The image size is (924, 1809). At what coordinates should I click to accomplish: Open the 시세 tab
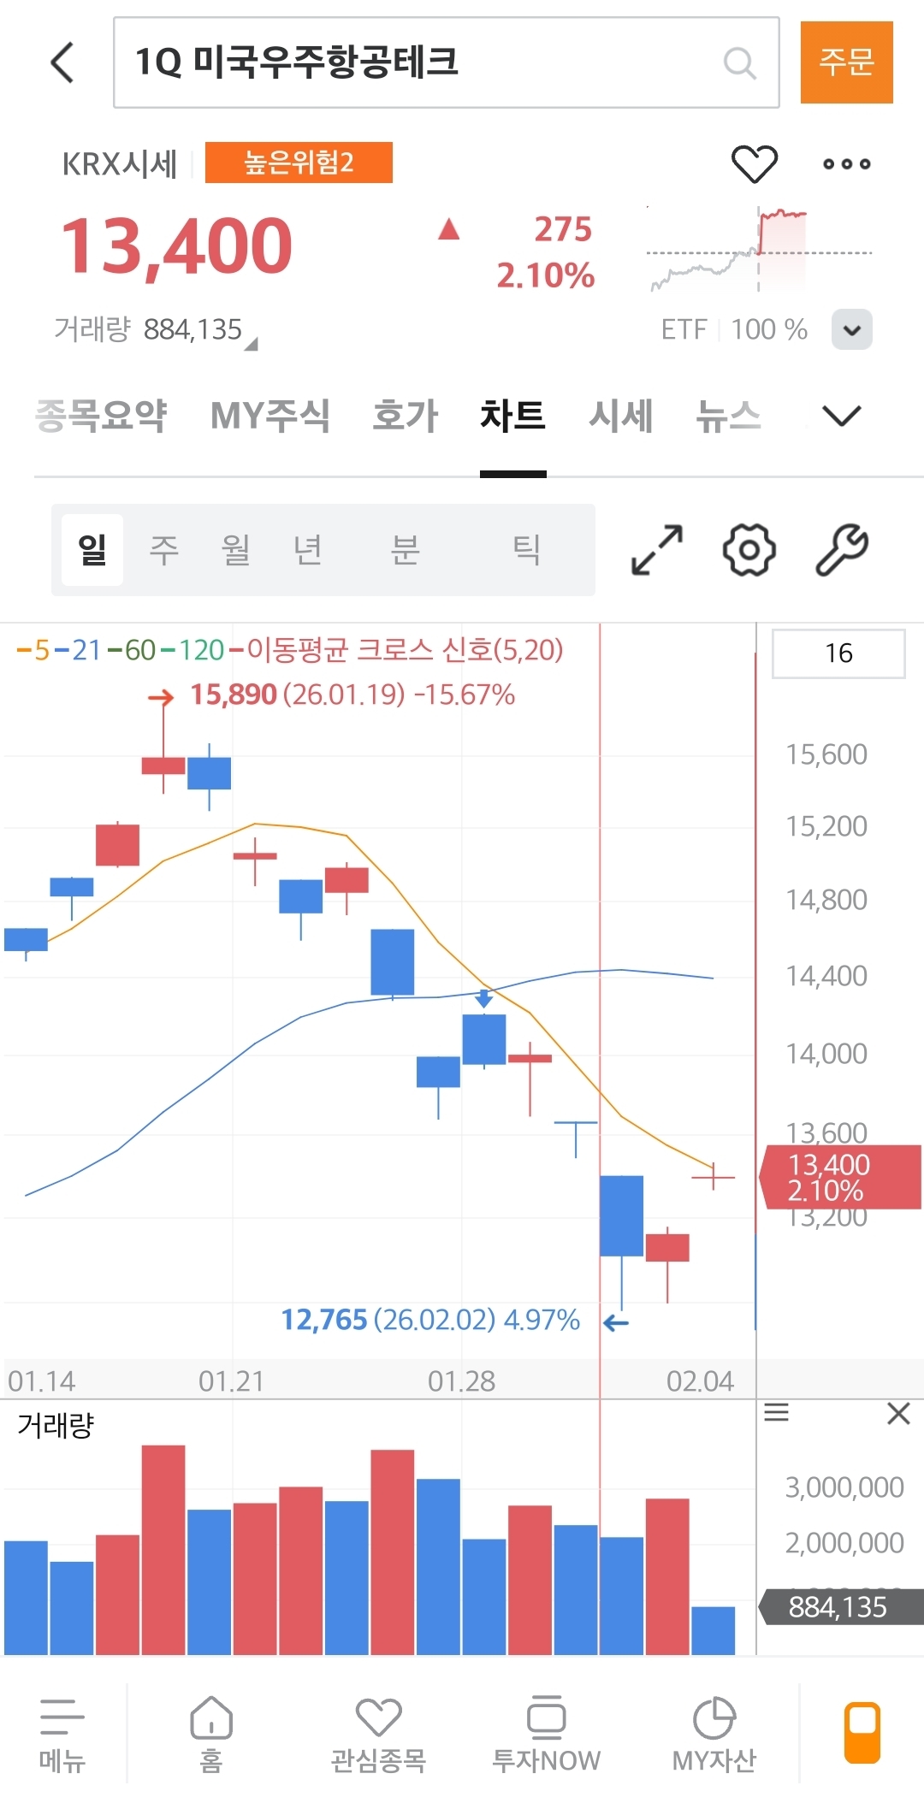(x=620, y=416)
